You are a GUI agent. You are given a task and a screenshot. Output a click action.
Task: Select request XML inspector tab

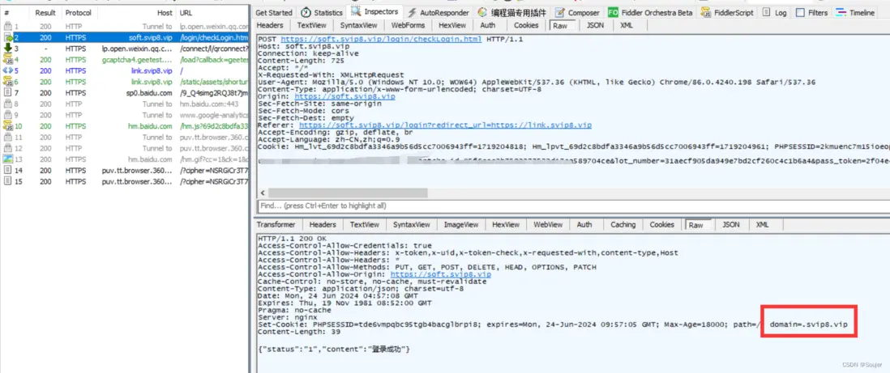click(x=627, y=26)
